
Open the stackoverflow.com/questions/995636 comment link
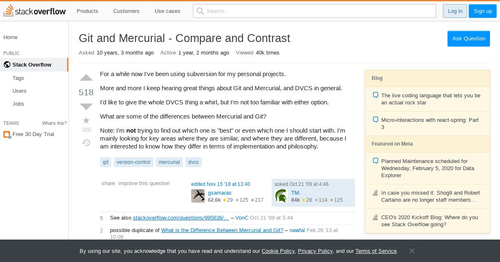(181, 218)
